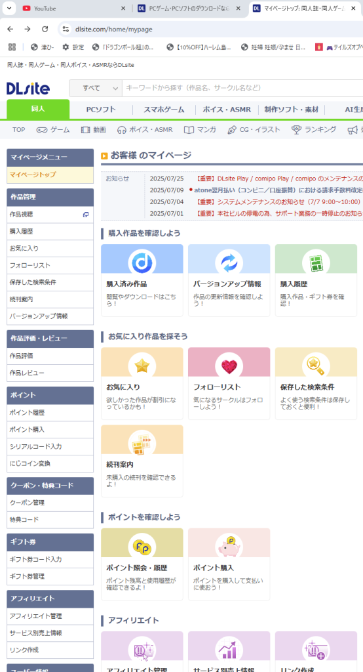Open the テイルズオブ bookmark
Viewport: 363px width, 672px height.
pyautogui.click(x=339, y=47)
